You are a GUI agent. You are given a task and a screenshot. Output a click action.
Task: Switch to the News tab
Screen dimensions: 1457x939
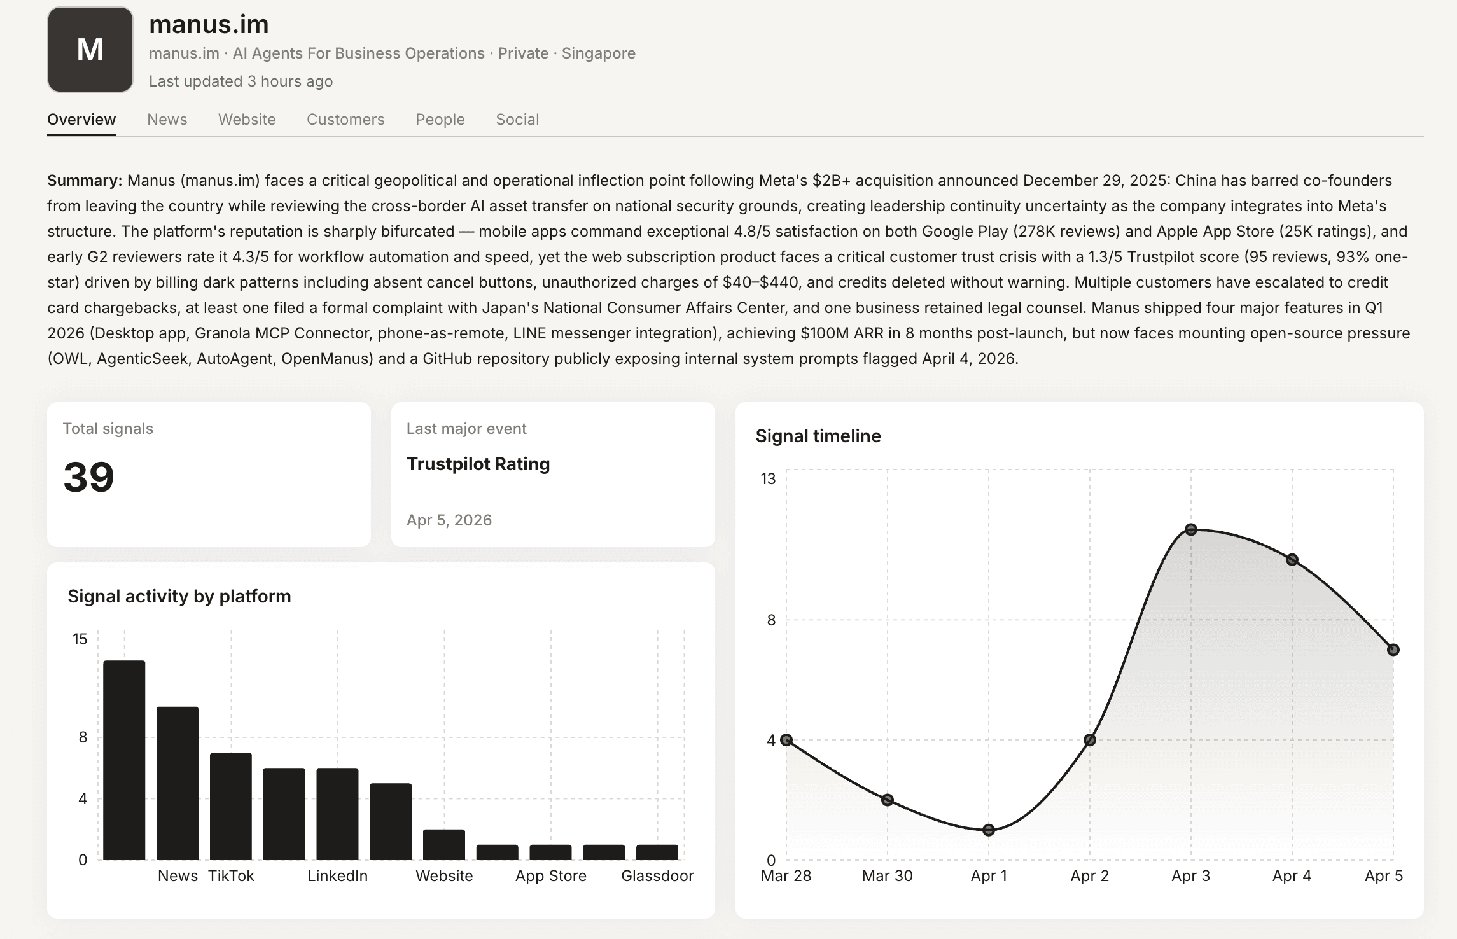pyautogui.click(x=167, y=120)
